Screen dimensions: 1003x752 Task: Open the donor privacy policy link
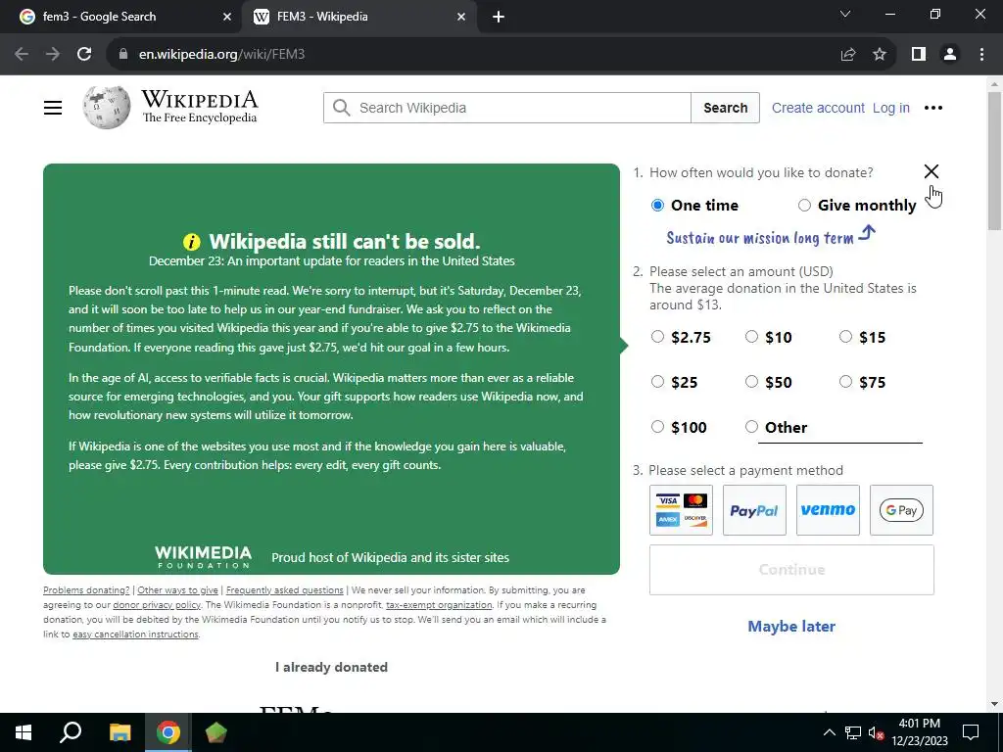157,605
